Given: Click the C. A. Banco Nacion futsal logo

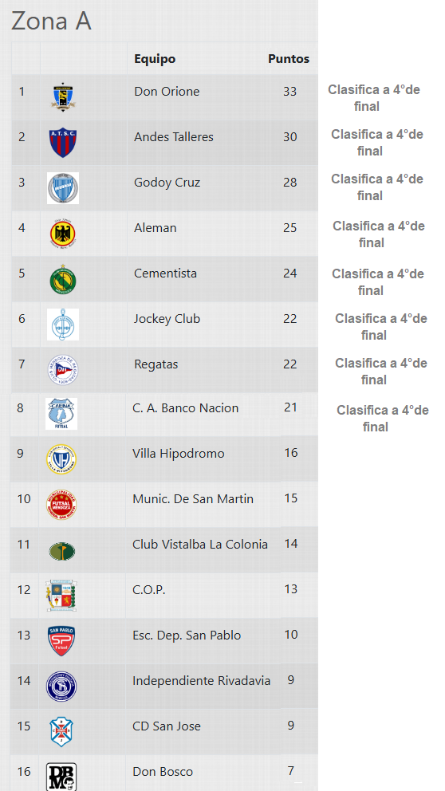Looking at the screenshot, I should [x=61, y=414].
